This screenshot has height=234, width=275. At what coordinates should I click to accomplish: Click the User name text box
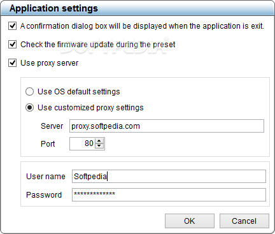click(x=169, y=176)
